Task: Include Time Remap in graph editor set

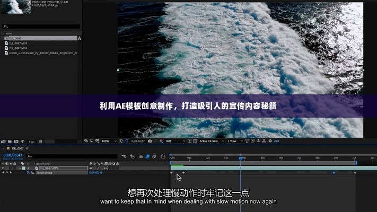Action: point(33,173)
